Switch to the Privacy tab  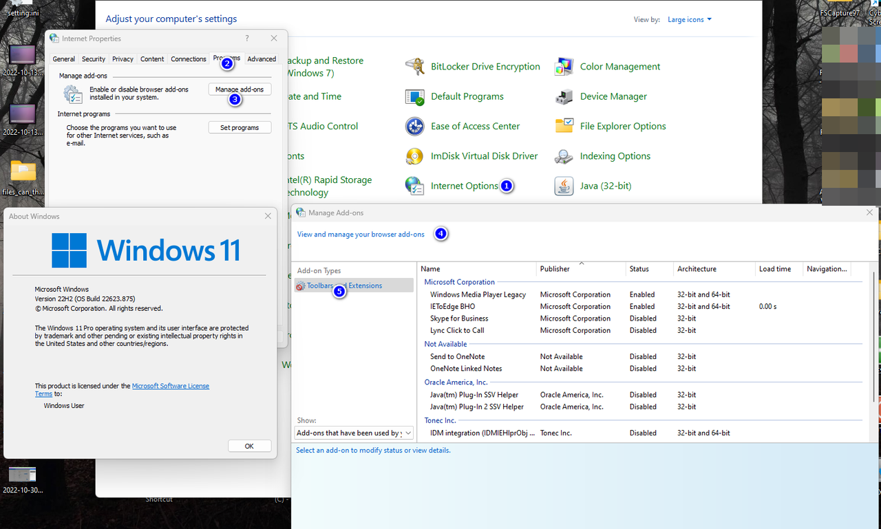coord(123,59)
